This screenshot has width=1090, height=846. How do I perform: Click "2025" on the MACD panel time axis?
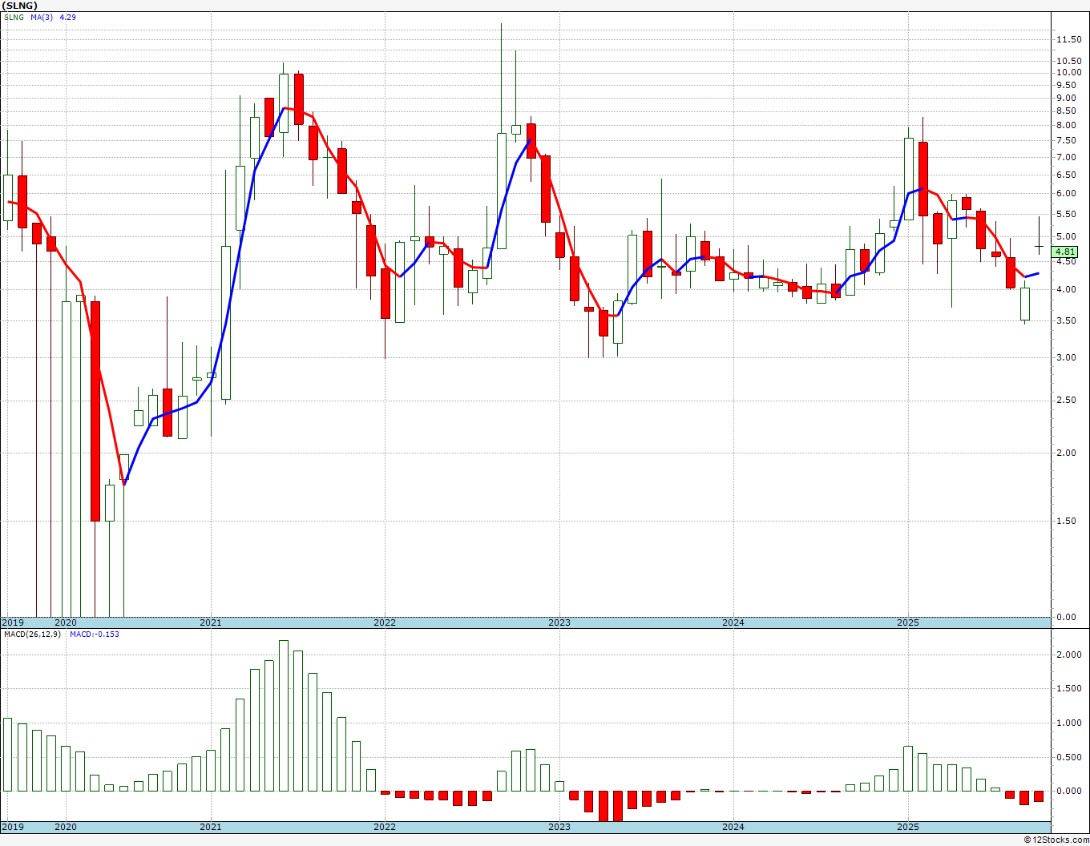pos(908,827)
